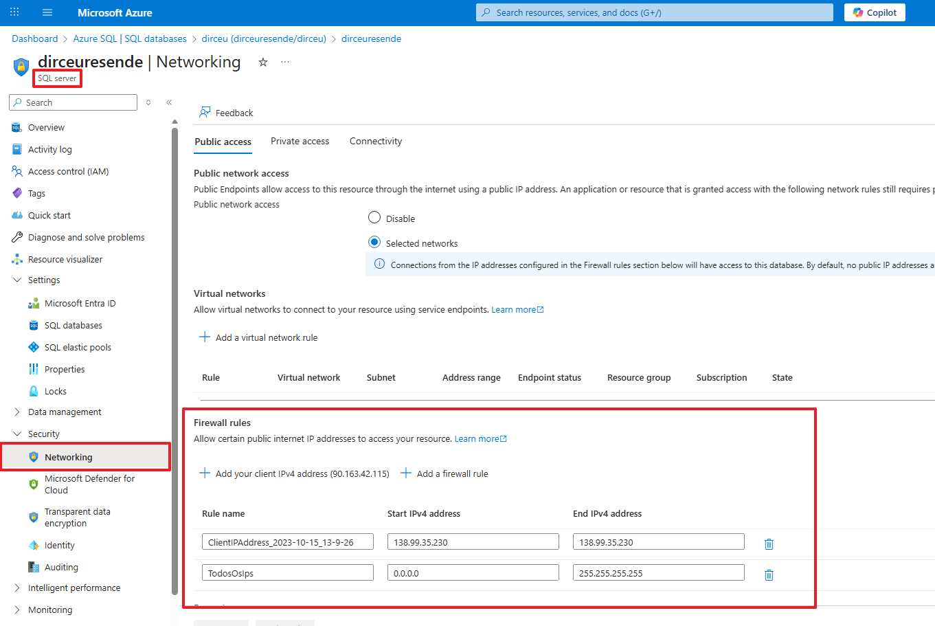Image resolution: width=935 pixels, height=626 pixels.
Task: Follow the Firewall rules Learn more link
Action: [480, 438]
